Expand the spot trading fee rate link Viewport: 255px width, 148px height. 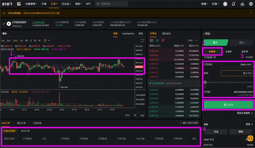pyautogui.click(x=245, y=113)
